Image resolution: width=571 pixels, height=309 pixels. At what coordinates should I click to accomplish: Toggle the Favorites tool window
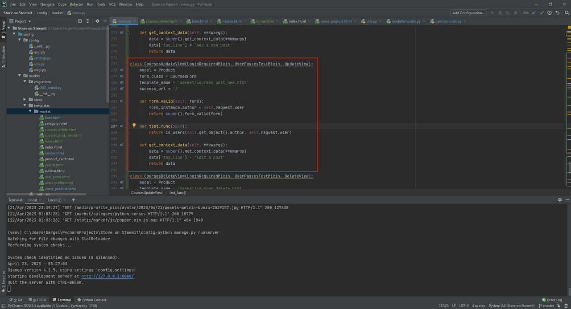(x=3, y=281)
